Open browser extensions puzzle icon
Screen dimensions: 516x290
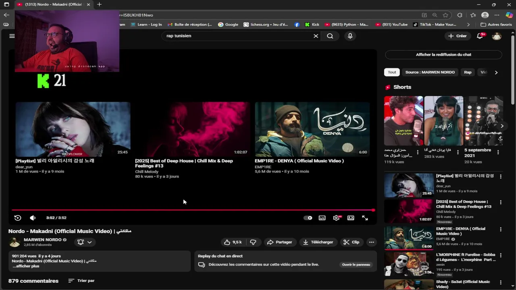tap(460, 15)
